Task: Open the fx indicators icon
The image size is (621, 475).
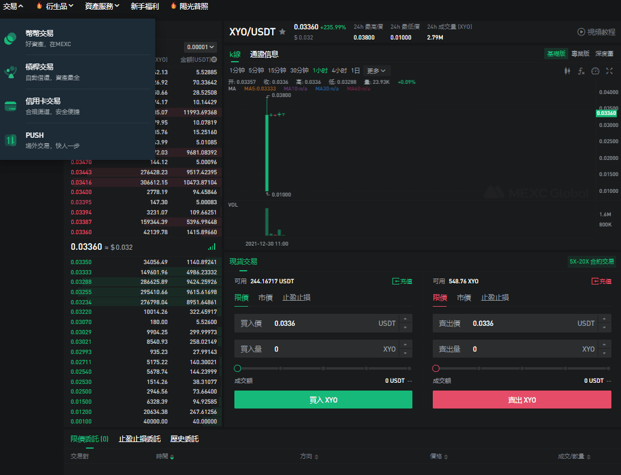Action: (581, 71)
